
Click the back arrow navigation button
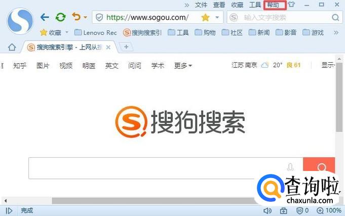coord(45,17)
